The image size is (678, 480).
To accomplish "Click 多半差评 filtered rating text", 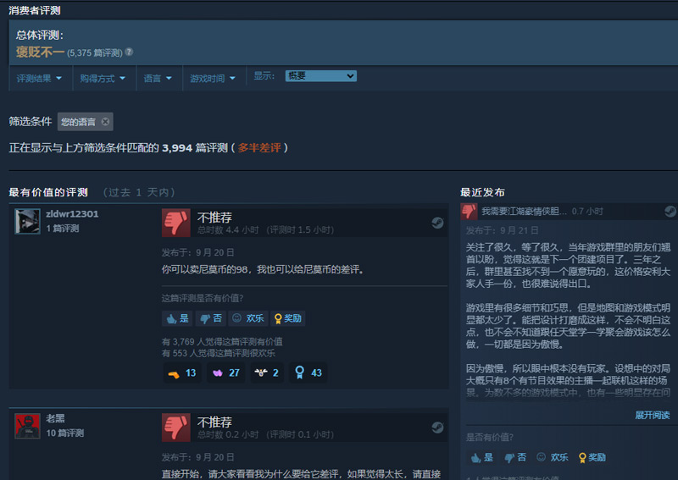I will point(259,148).
